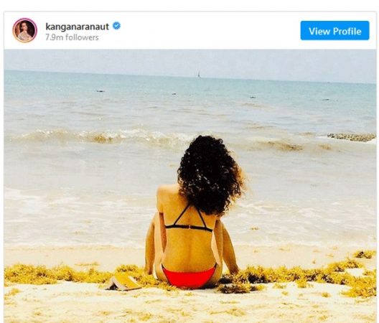The width and height of the screenshot is (379, 323).
Task: Click the hazy sky area of the photo
Action: click(x=190, y=60)
